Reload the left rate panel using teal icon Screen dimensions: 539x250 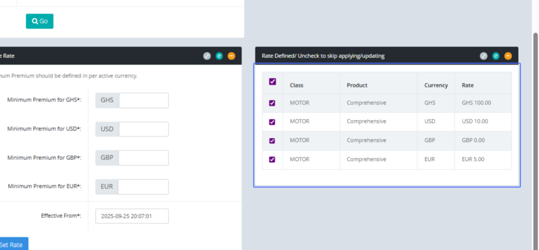219,56
